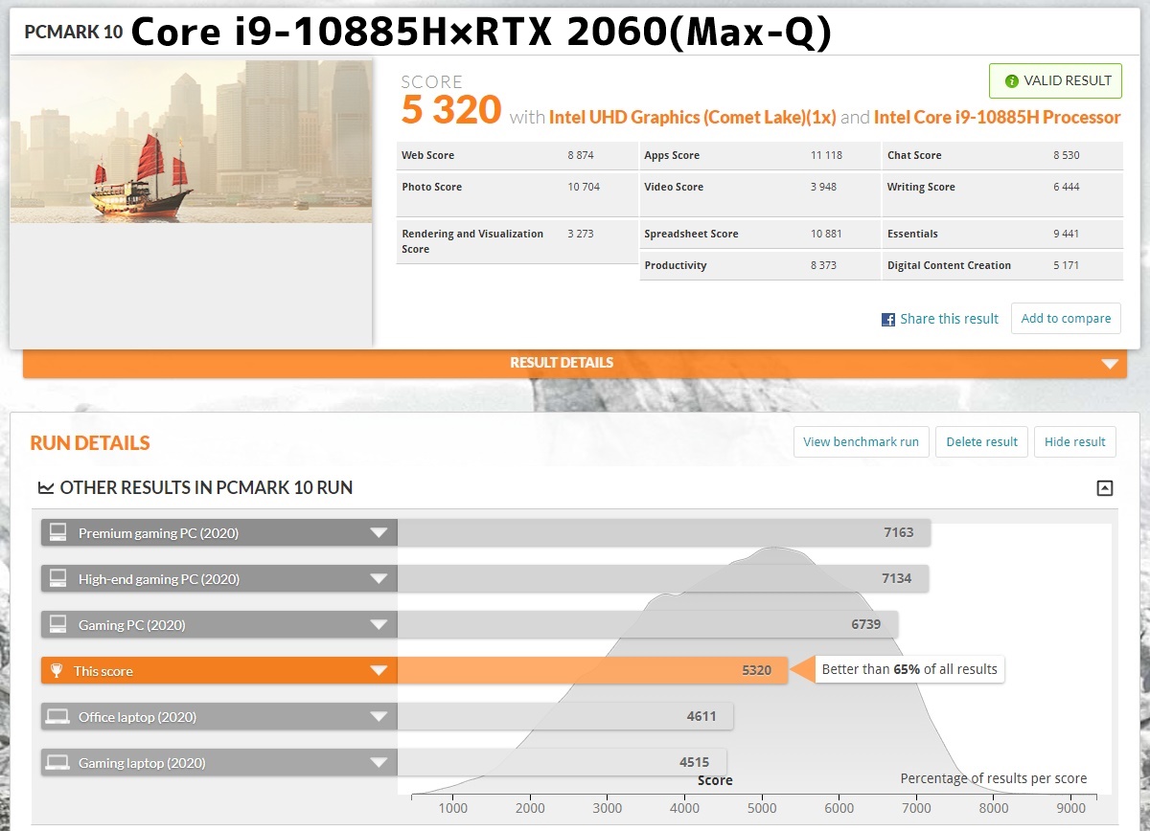Click the Facebook share icon
This screenshot has width=1150, height=831.
(888, 320)
